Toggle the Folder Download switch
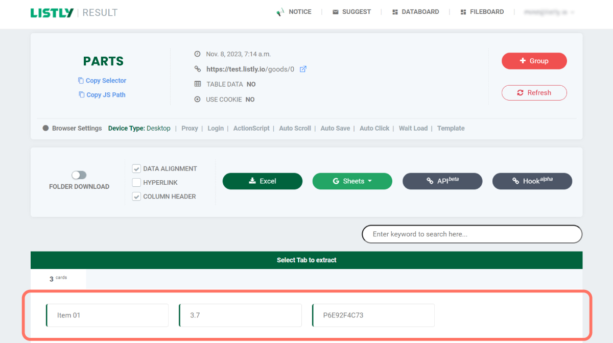 (x=79, y=175)
